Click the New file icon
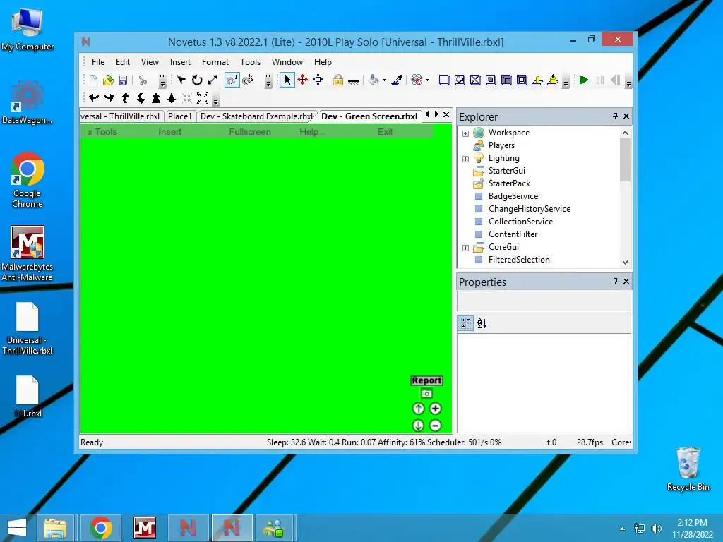Screen dimensions: 723x542 pyautogui.click(x=94, y=80)
